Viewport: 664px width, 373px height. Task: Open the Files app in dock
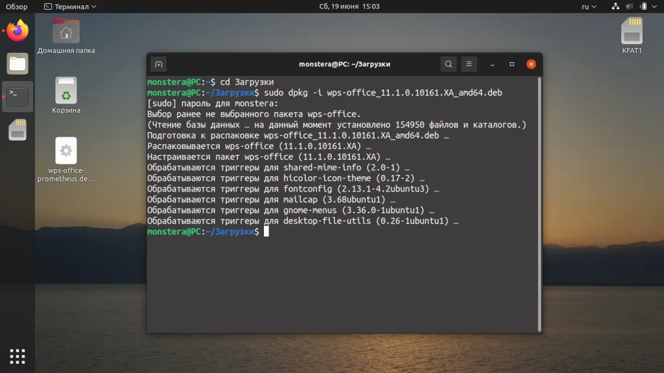18,64
